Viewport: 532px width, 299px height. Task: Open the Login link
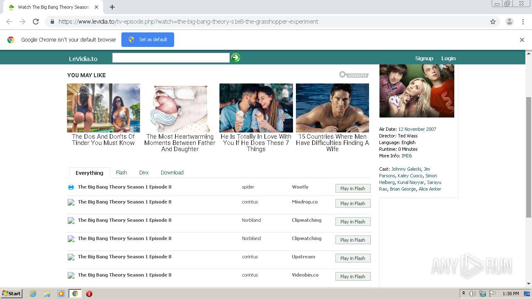pos(448,58)
